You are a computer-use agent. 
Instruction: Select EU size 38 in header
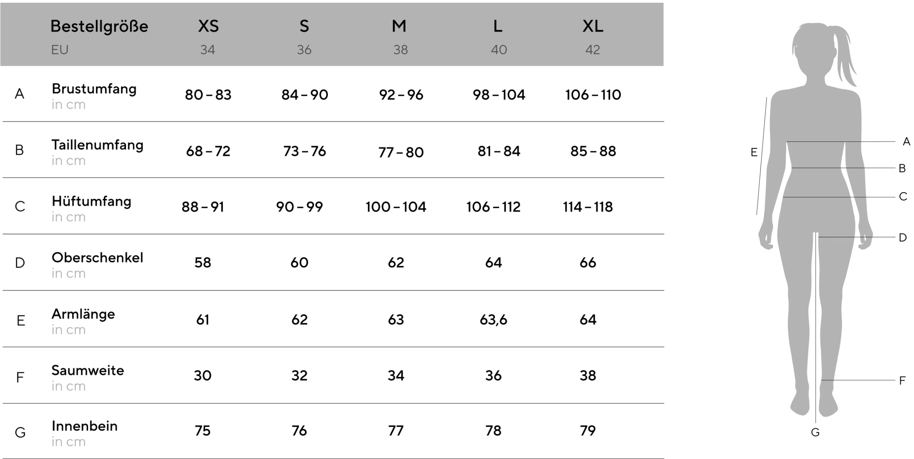point(400,50)
